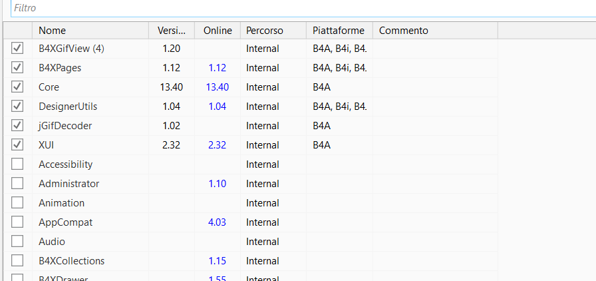Sort by the Online column header
The height and width of the screenshot is (281, 596).
(218, 31)
